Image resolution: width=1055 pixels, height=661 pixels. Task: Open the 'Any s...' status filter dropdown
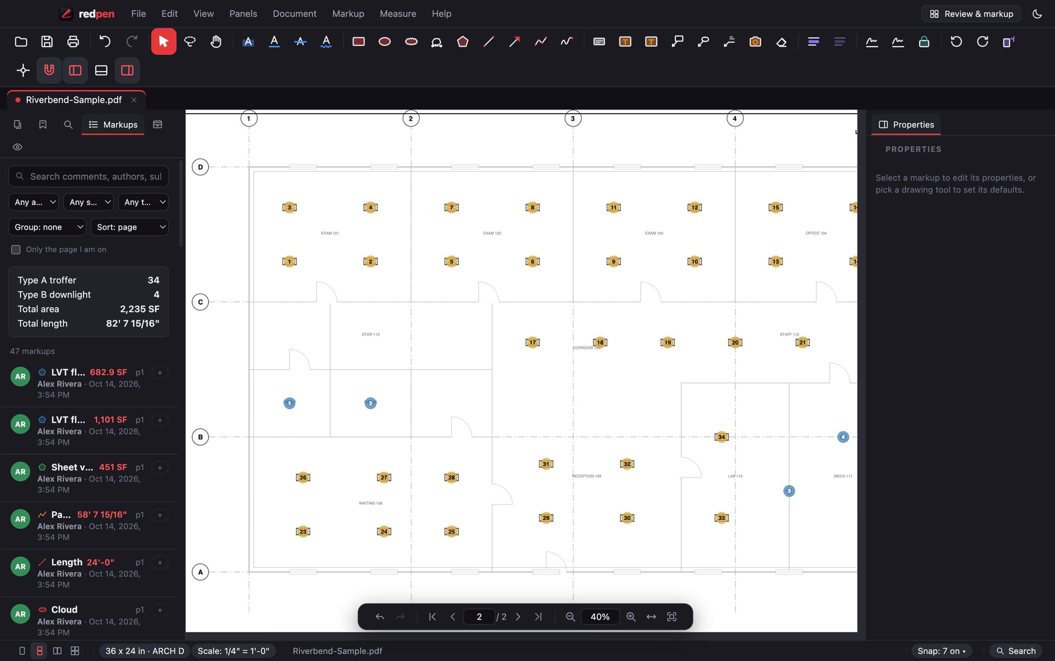pyautogui.click(x=89, y=202)
